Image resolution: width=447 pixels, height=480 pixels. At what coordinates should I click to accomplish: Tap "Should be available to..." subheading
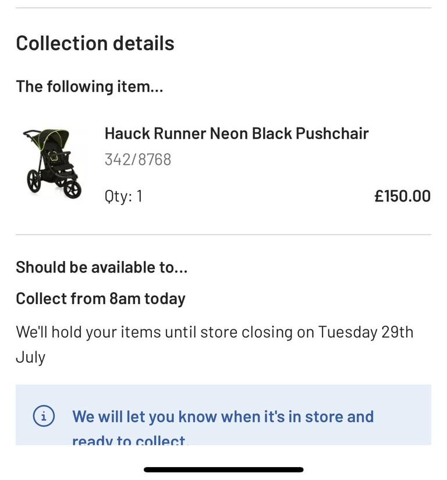click(102, 267)
